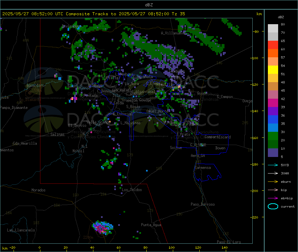The height and width of the screenshot is (252, 298).
Task: Click the 'Soitue' place label
Action: tap(176, 148)
